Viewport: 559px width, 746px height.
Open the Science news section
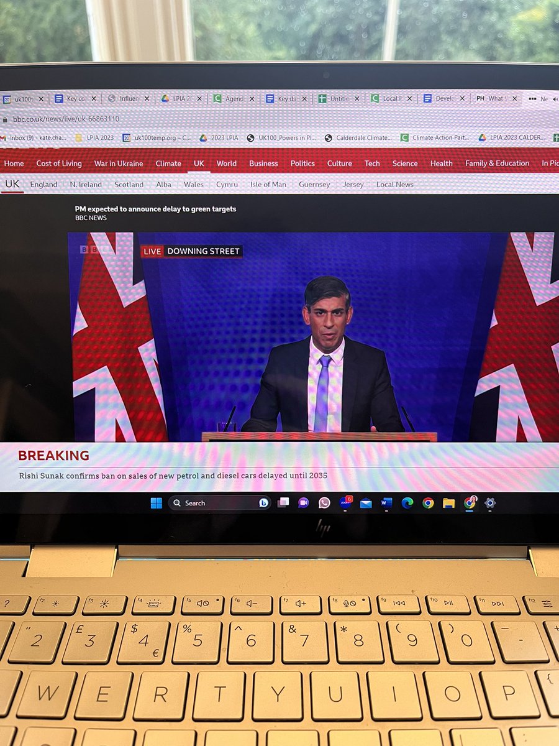(x=405, y=163)
